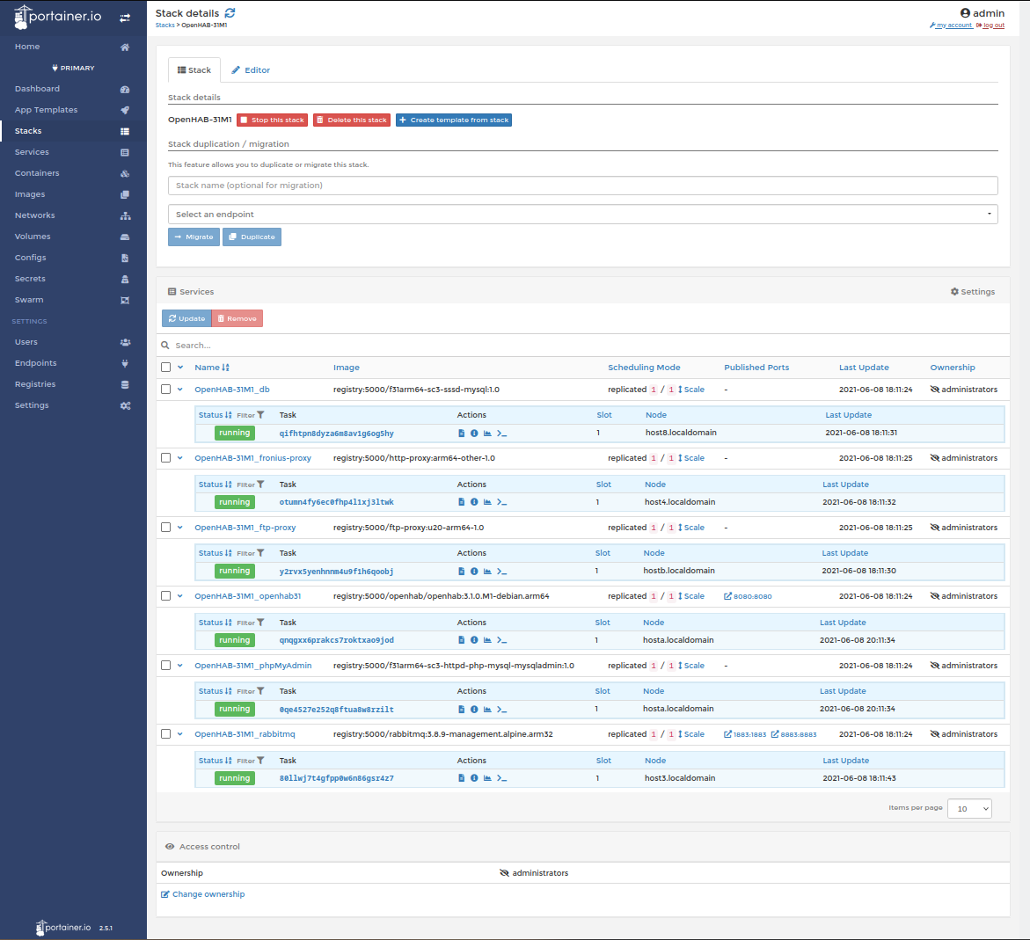Viewport: 1030px width, 940px height.
Task: Check the OpenHAB-31M1_openhab31 checkbox
Action: point(165,596)
